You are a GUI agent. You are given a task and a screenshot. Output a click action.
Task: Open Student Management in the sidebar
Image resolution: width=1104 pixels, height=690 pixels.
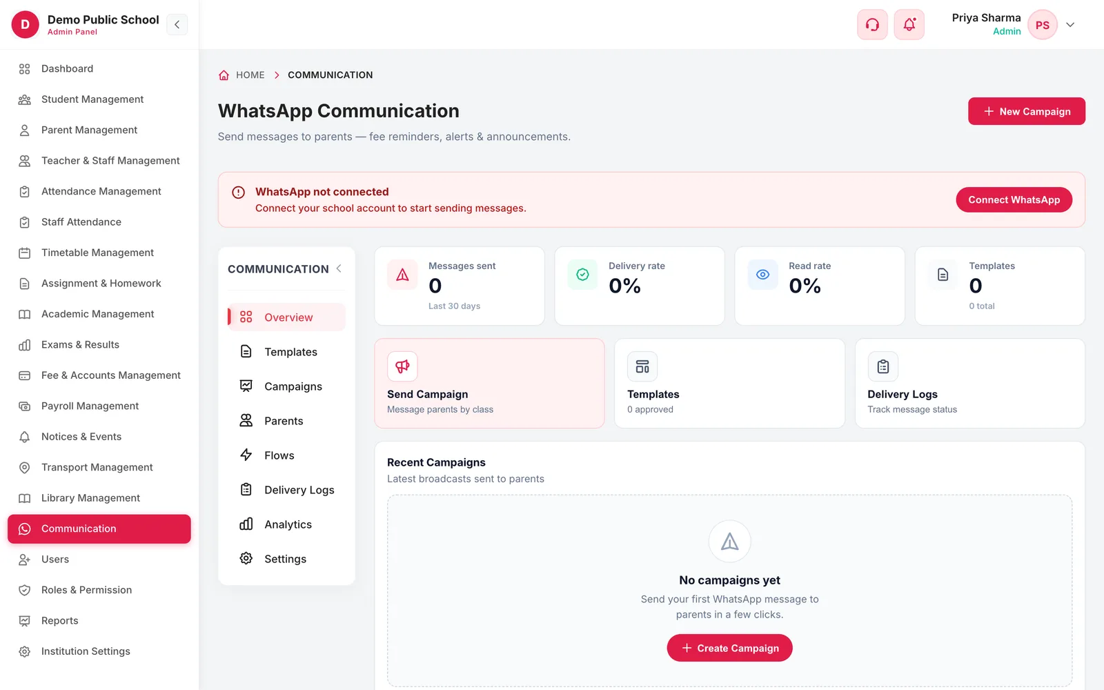(x=99, y=99)
